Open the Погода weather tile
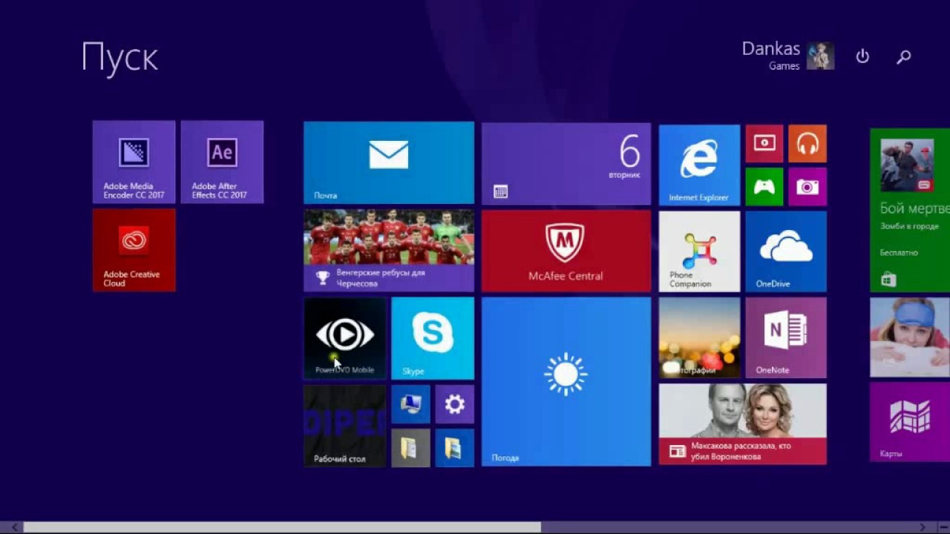The image size is (950, 534). [x=566, y=382]
